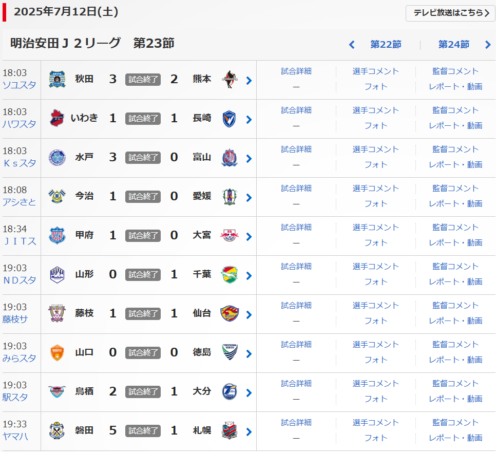Click the Chiba JEF United crest
The height and width of the screenshot is (452, 496).
click(230, 274)
